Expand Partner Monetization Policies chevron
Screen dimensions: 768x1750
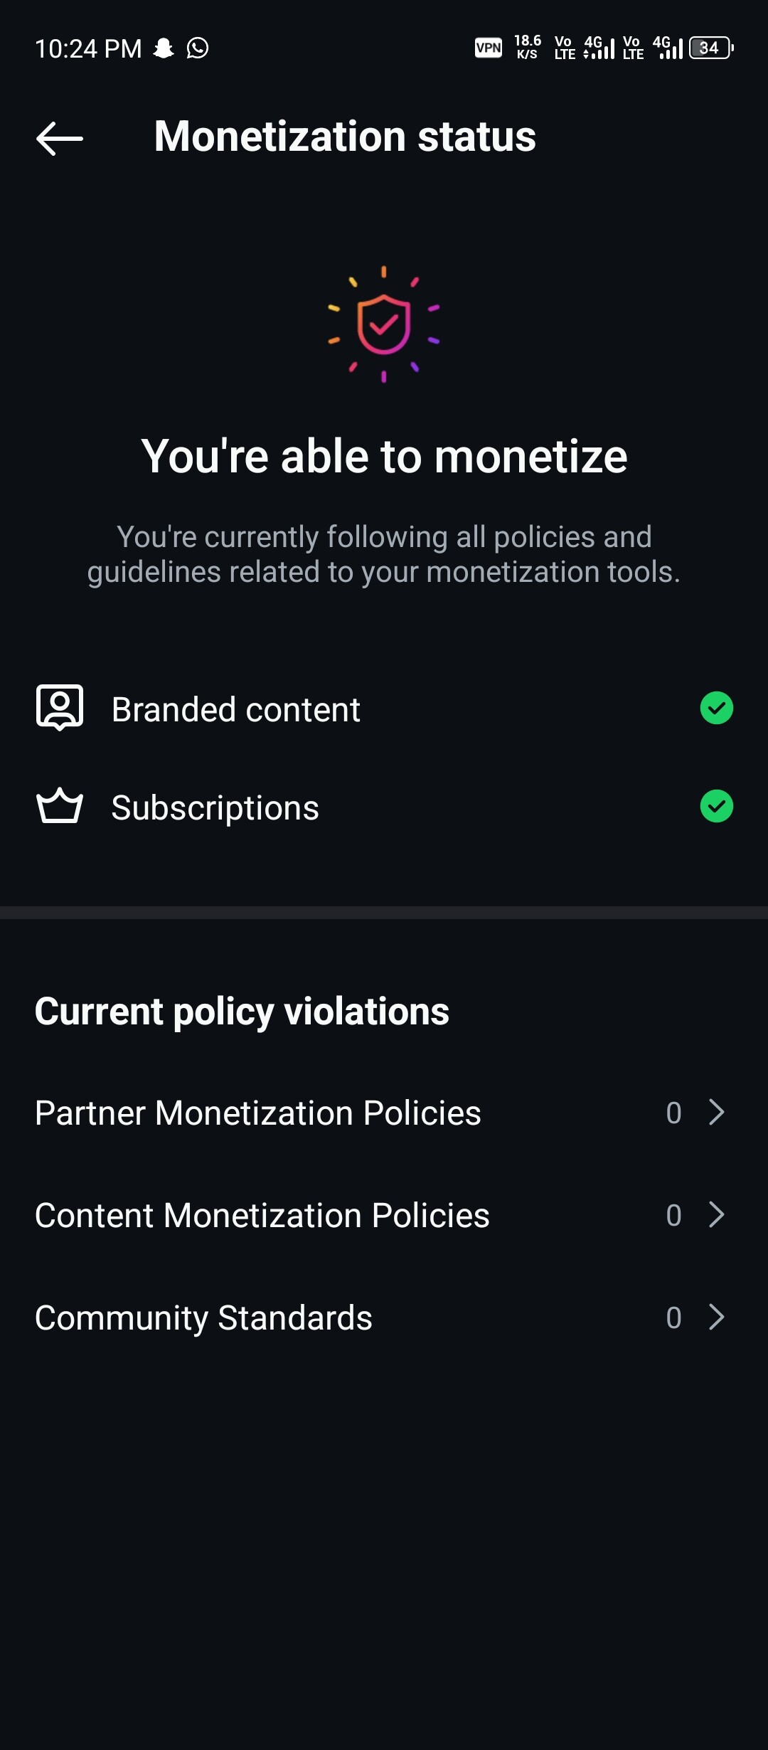coord(717,1112)
